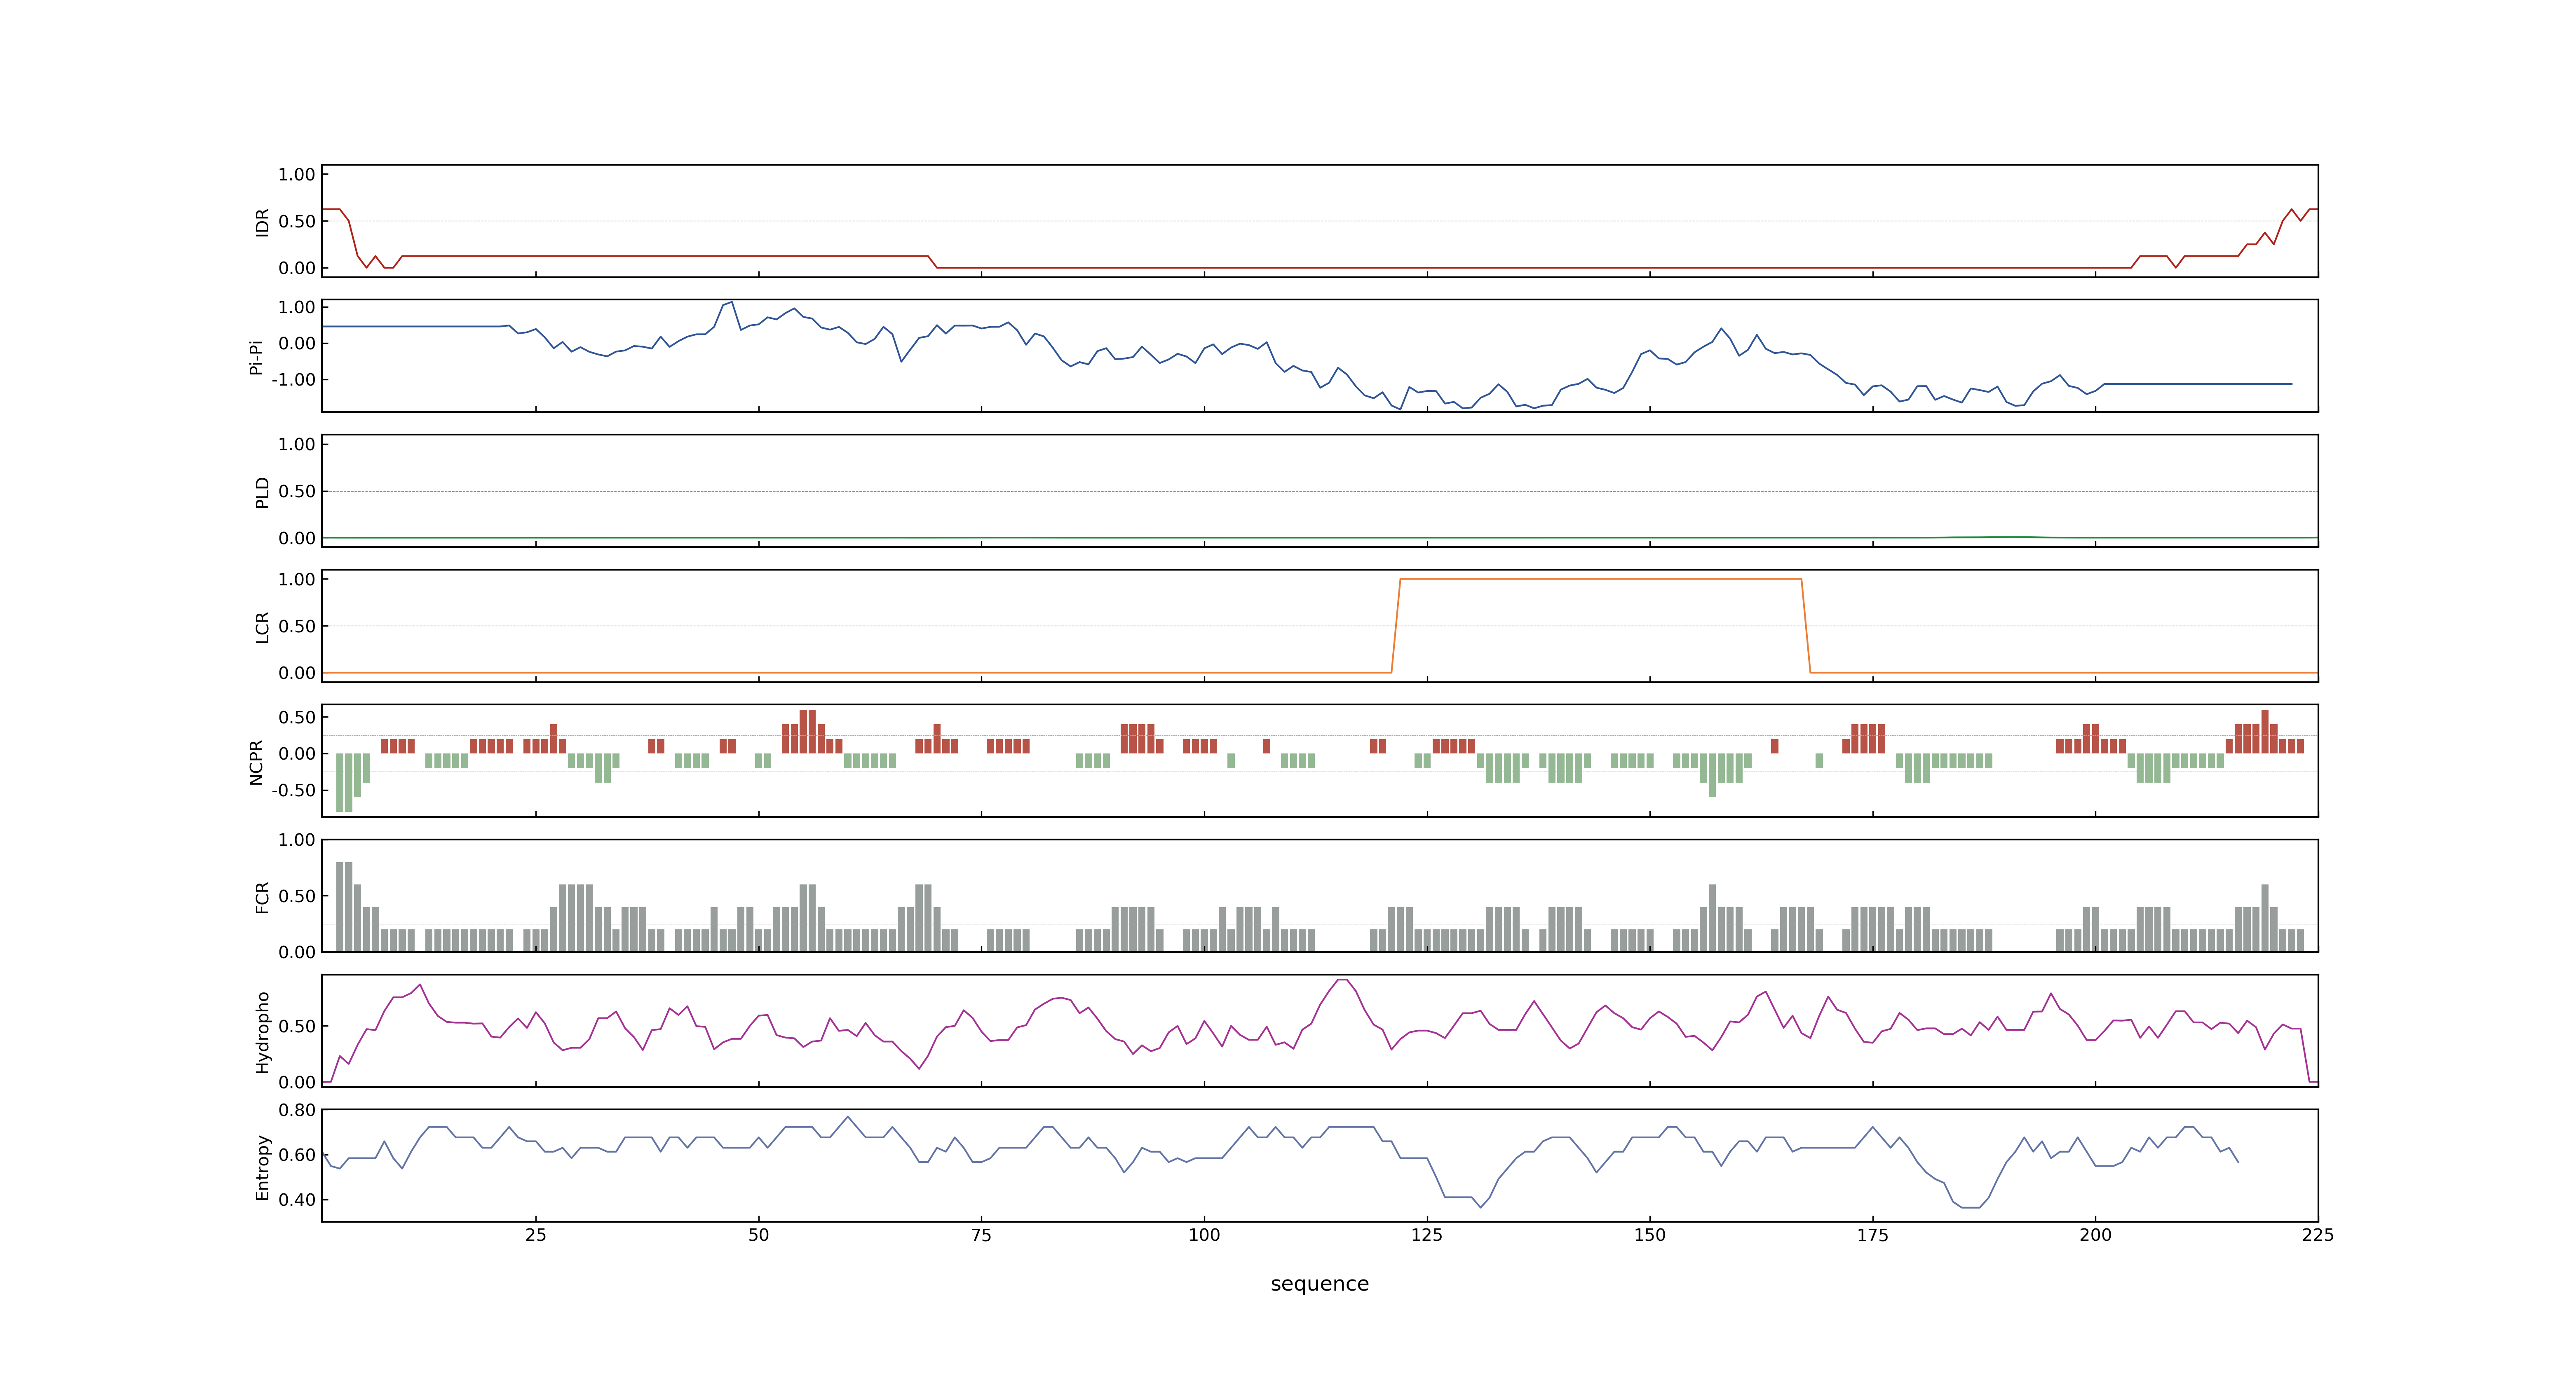
Task: Select the '0.60' tick on Entropy axis
Action: (297, 1155)
